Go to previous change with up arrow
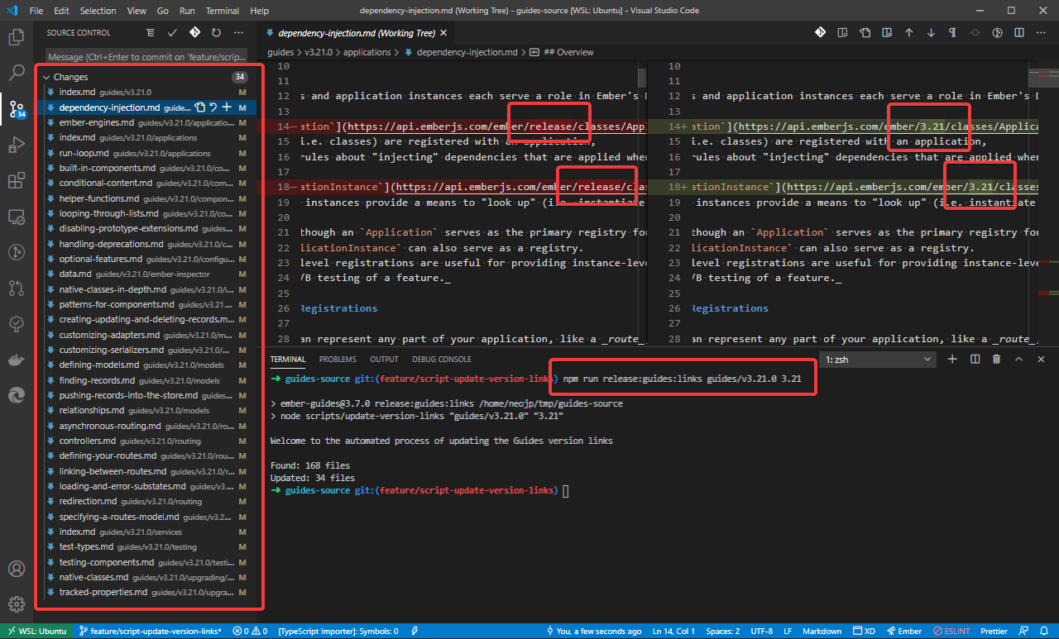The image size is (1059, 639). tap(909, 33)
